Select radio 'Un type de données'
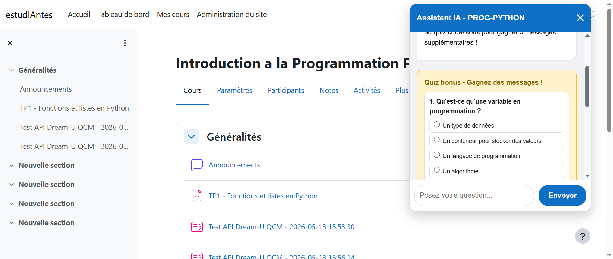This screenshot has height=259, width=613. (x=437, y=124)
